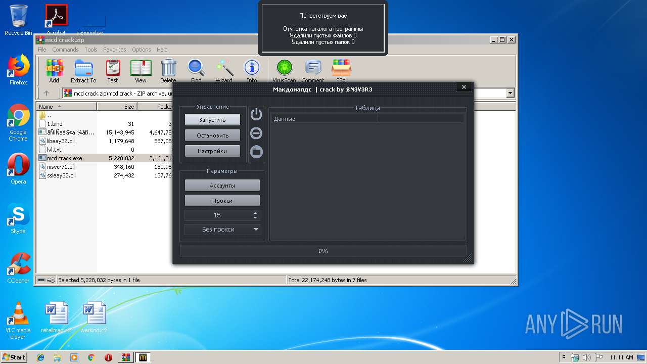Open the Help menu in WinRAR
This screenshot has width=647, height=364.
[x=162, y=50]
